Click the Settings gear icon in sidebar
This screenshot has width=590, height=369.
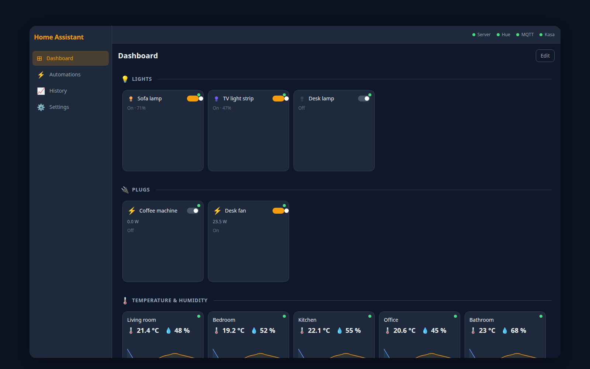coord(41,107)
